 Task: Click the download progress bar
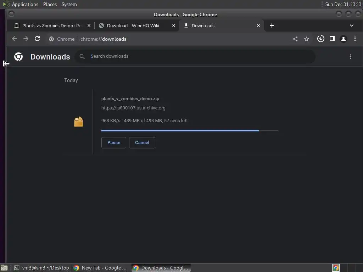click(190, 131)
